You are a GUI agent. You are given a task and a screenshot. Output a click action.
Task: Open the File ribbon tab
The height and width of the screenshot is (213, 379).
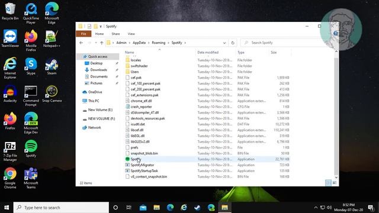coord(83,34)
